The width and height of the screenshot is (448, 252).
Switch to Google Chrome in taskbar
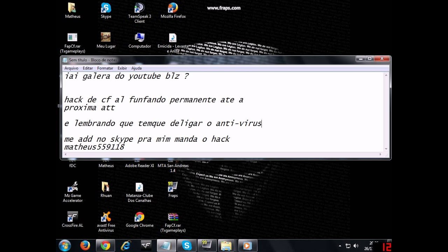[x=105, y=245]
